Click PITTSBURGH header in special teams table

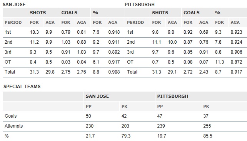(x=173, y=96)
